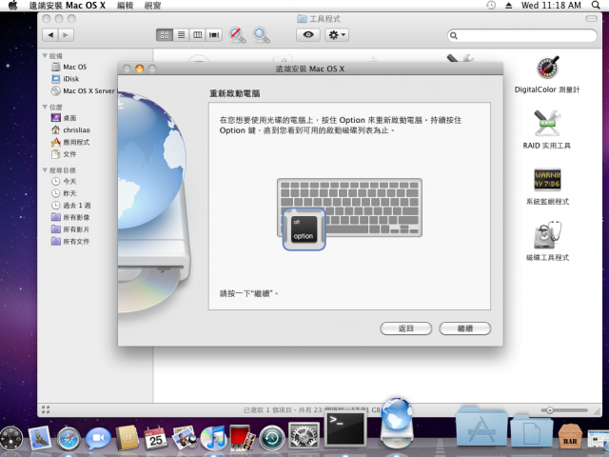The height and width of the screenshot is (457, 609).
Task: Click the option key illustration
Action: 304,229
